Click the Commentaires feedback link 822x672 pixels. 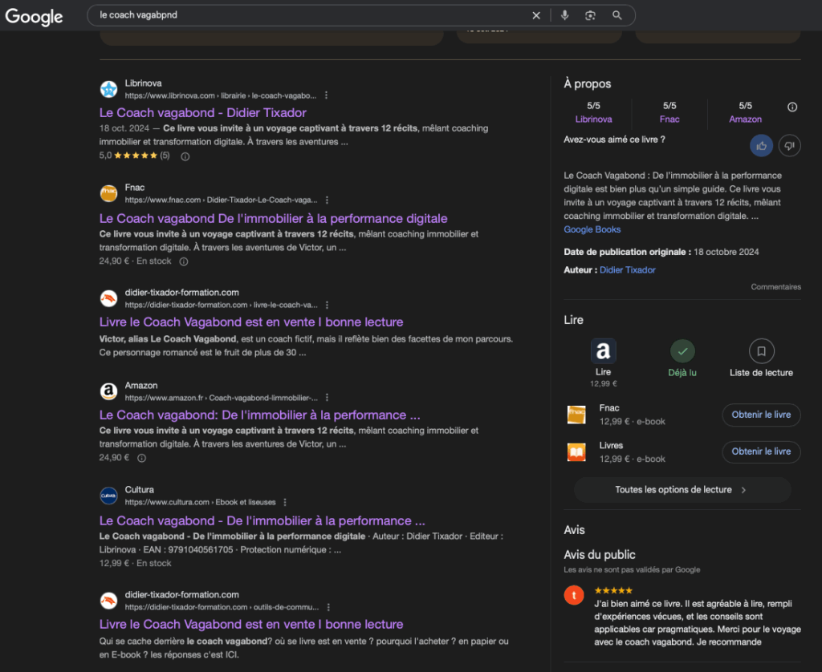coord(776,287)
